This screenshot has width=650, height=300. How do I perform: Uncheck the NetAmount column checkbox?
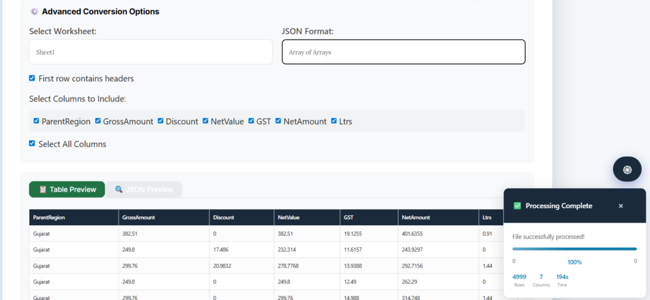tap(279, 121)
